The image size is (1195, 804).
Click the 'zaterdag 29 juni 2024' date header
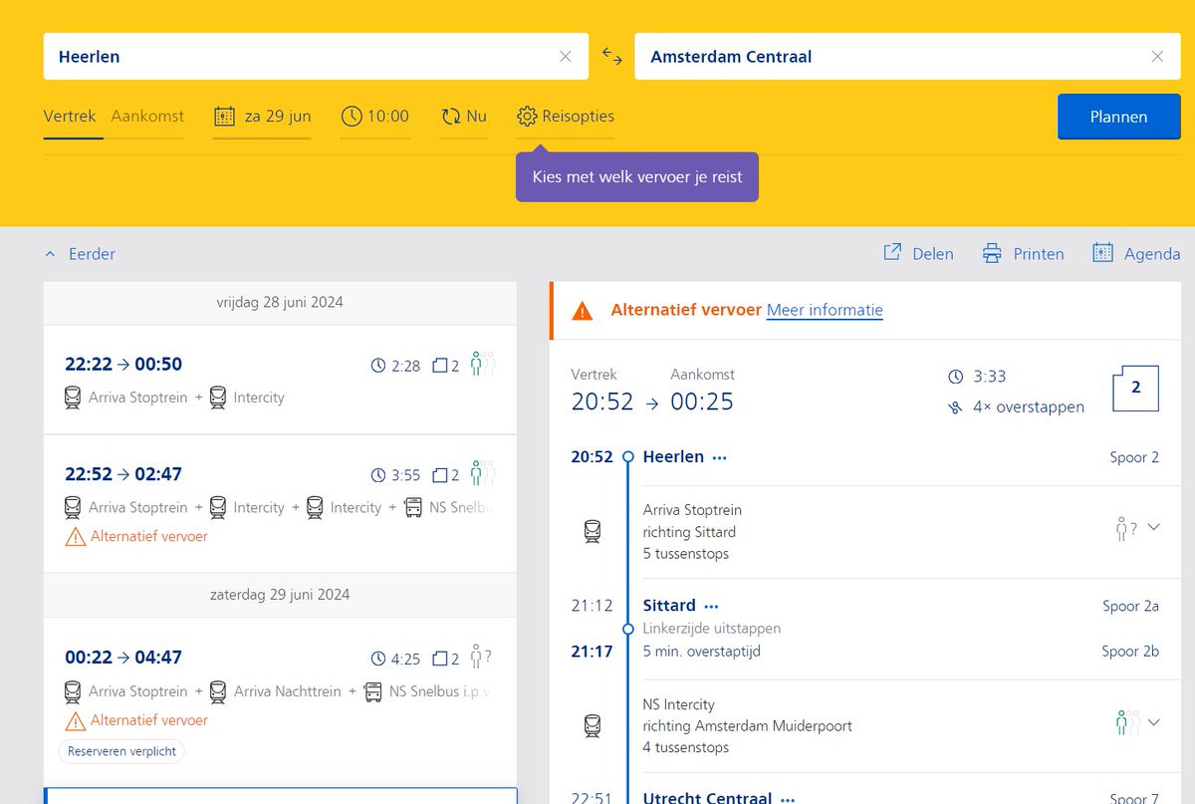tap(280, 595)
